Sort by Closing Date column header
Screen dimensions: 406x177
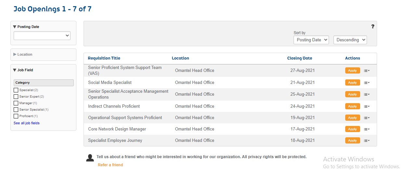[x=299, y=58]
